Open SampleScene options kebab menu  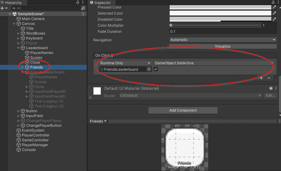tap(83, 14)
